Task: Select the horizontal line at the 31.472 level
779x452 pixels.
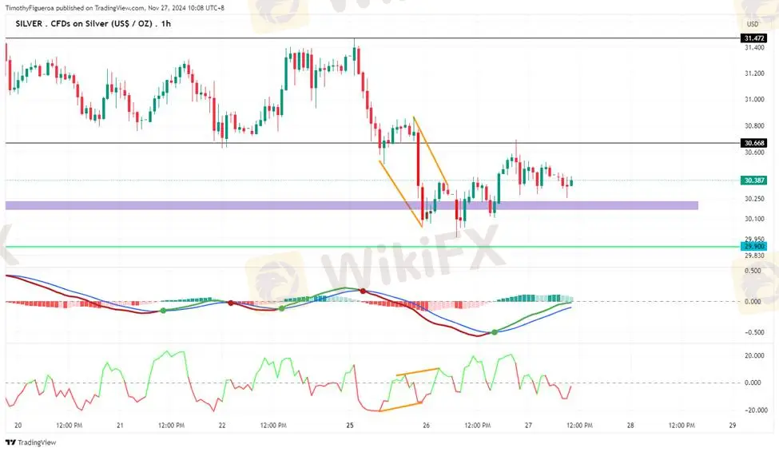Action: [x=372, y=38]
